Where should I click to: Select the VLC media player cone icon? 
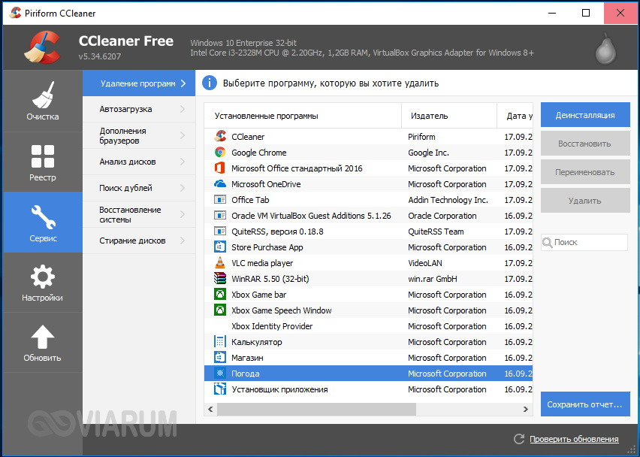(220, 263)
